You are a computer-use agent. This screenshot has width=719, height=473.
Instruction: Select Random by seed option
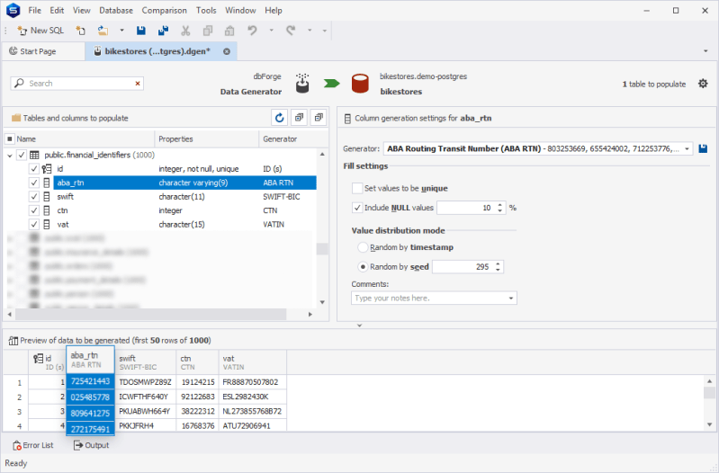pyautogui.click(x=363, y=267)
